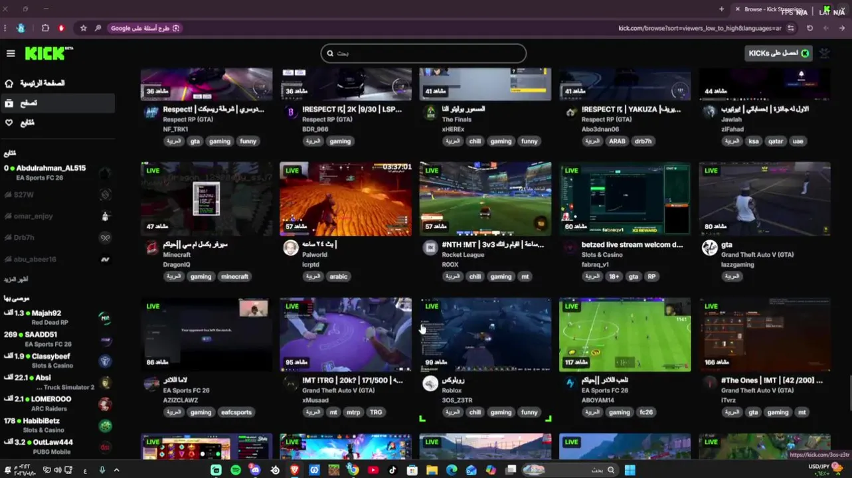Click icrptd channel avatar

(x=291, y=248)
